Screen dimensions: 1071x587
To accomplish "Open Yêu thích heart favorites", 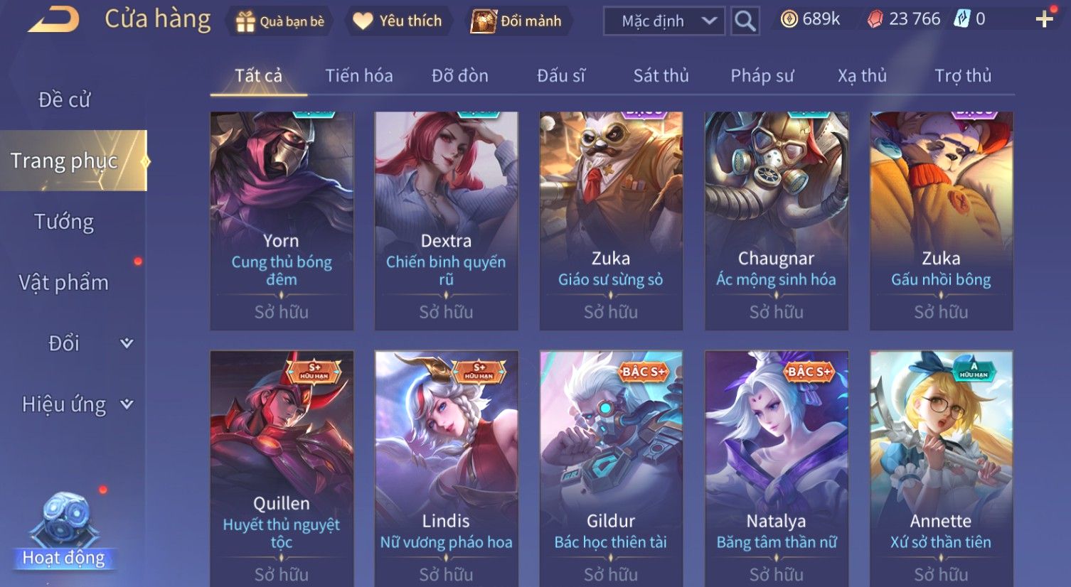I will click(x=398, y=21).
